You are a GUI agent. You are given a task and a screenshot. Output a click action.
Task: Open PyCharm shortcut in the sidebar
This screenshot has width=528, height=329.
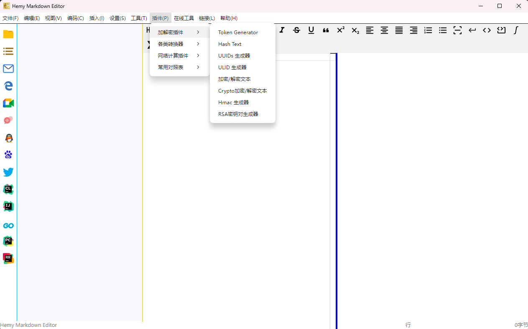tap(8, 241)
